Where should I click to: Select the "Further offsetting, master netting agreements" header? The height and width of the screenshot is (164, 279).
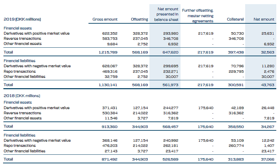200,16
